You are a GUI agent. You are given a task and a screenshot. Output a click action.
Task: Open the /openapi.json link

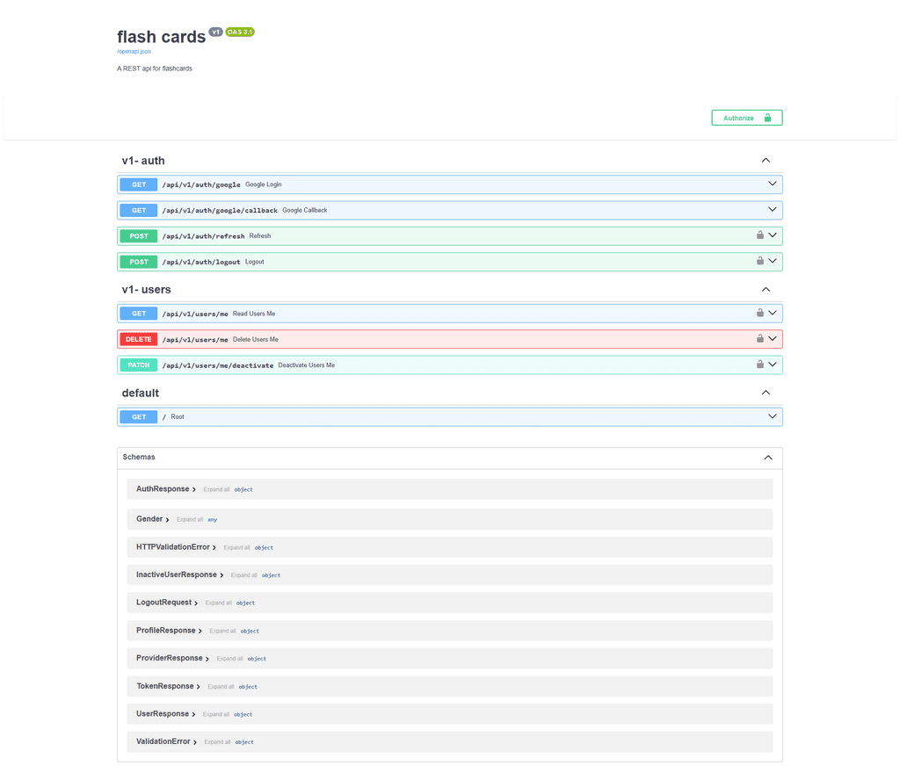click(x=134, y=52)
